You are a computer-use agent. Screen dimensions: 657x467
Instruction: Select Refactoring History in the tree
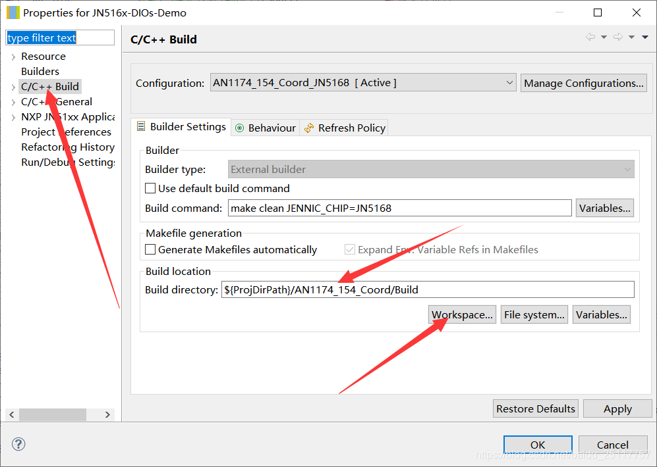click(x=67, y=147)
